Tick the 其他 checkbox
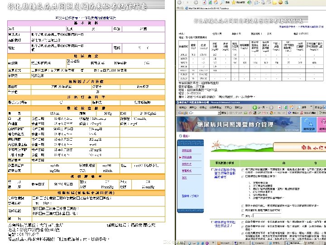Viewport: 326px width, 245px height. pos(243,216)
